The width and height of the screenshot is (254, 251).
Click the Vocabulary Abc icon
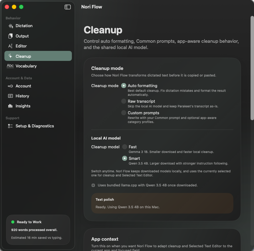coord(10,66)
